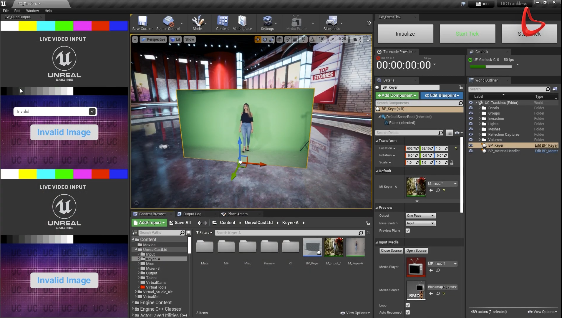This screenshot has width=562, height=318.
Task: Toggle the surface snapping icon in viewport
Action: [x=288, y=39]
